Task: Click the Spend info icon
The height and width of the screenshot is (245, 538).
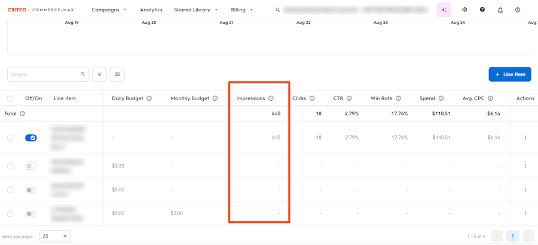Action: [441, 98]
